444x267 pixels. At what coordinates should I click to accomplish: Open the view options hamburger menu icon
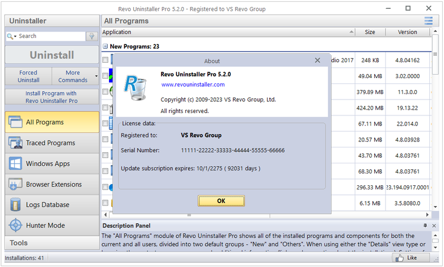click(429, 21)
